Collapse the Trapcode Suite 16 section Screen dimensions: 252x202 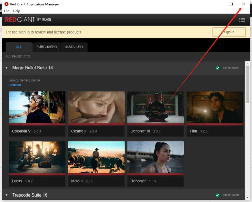[x=6, y=195]
